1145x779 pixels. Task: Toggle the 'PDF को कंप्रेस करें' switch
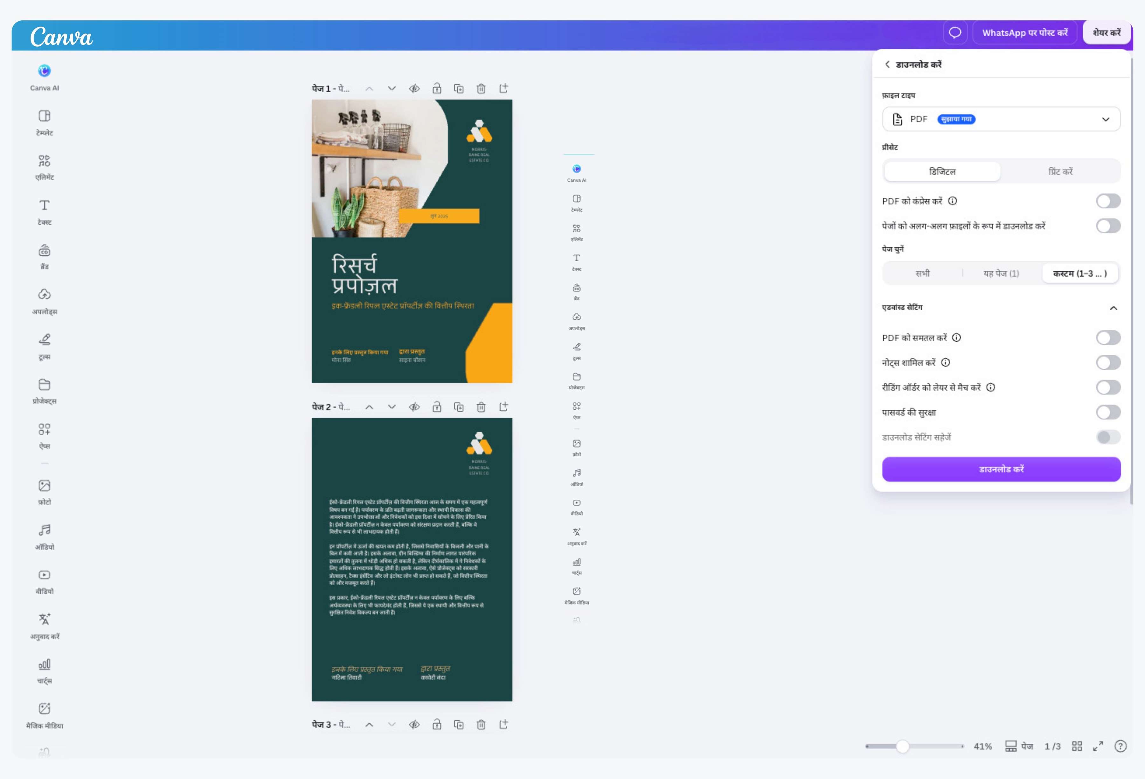tap(1108, 201)
